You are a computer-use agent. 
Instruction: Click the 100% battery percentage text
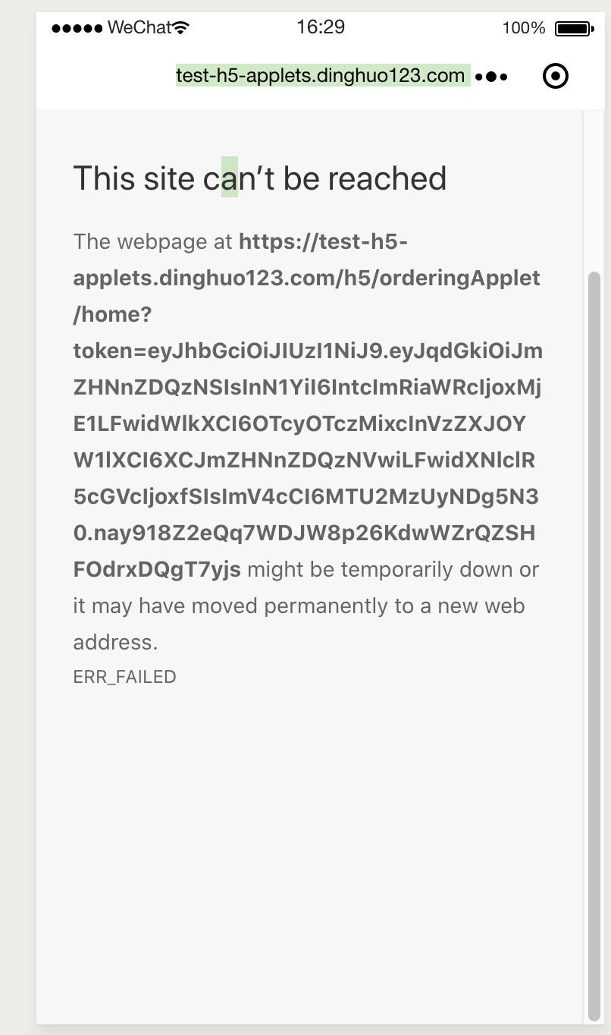523,29
